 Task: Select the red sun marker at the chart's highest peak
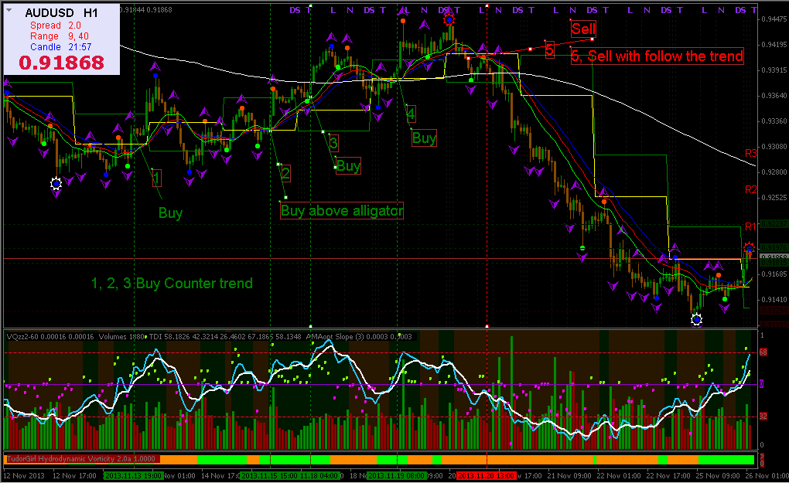pos(449,19)
